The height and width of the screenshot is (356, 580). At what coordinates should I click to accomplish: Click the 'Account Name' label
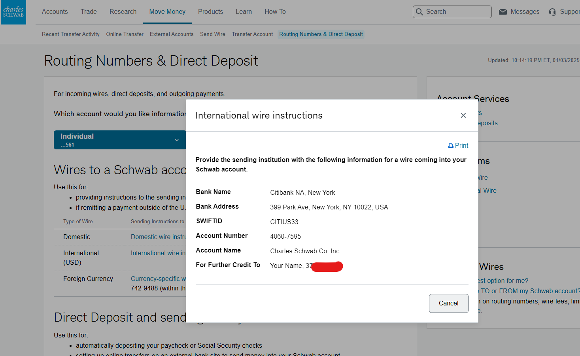pyautogui.click(x=218, y=251)
